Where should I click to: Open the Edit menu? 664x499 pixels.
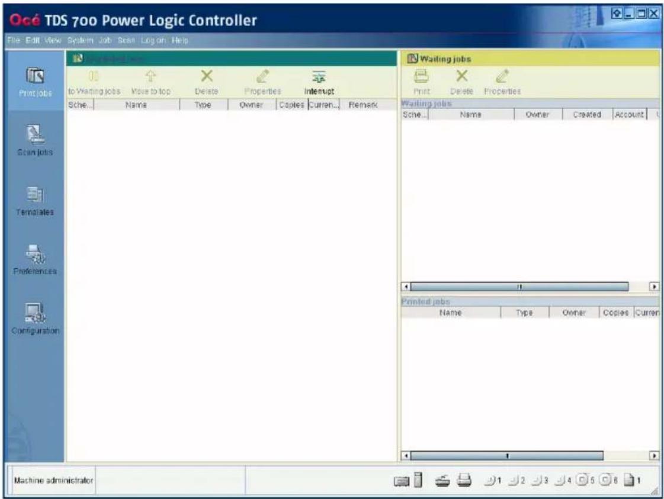click(33, 40)
